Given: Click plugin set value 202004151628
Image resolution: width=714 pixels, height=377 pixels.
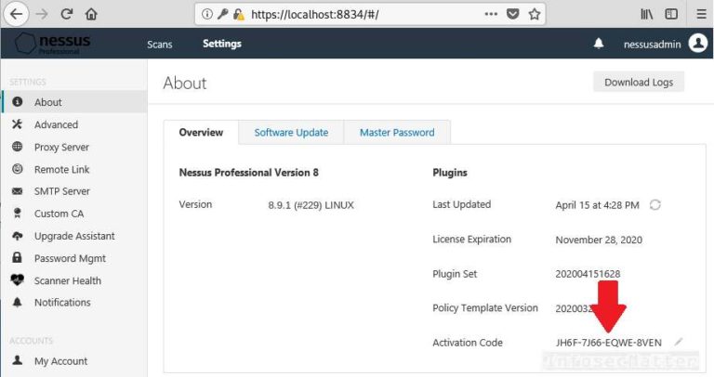Looking at the screenshot, I should pos(588,274).
